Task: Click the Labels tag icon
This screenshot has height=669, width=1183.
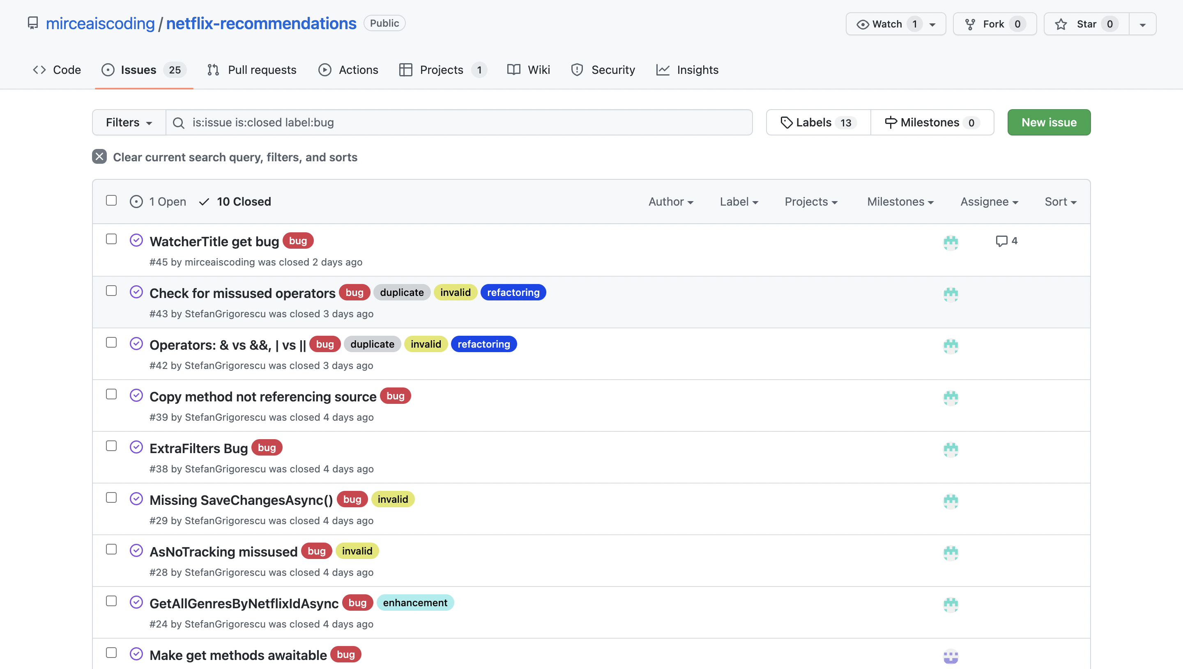Action: [x=787, y=122]
